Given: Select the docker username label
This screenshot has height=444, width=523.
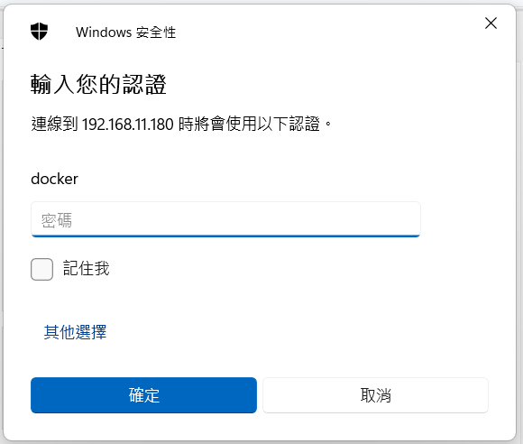Looking at the screenshot, I should pyautogui.click(x=54, y=179).
